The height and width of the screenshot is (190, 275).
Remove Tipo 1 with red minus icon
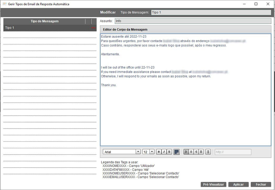coord(93,28)
